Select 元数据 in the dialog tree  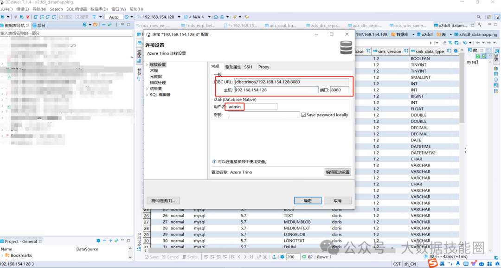click(155, 77)
